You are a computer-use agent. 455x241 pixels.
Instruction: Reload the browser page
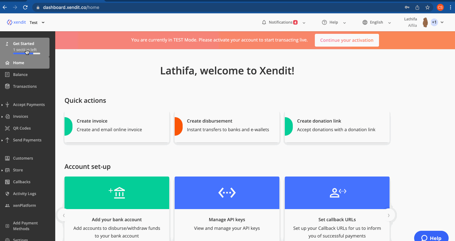tap(25, 7)
